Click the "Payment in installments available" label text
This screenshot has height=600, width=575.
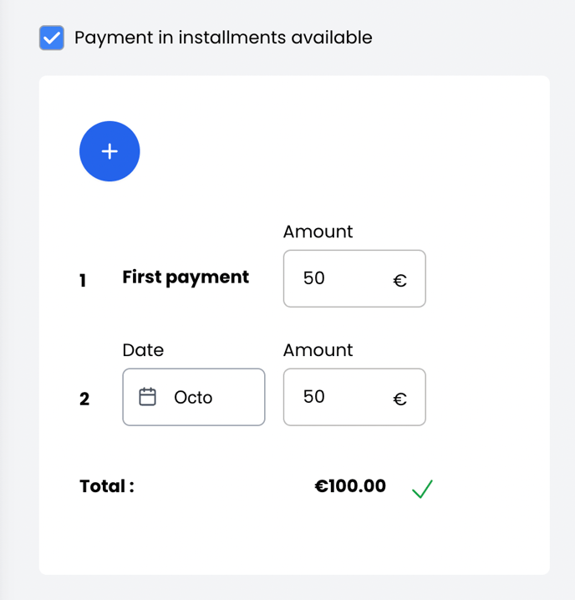(x=223, y=38)
